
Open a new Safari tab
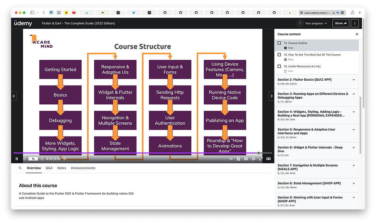360,12
